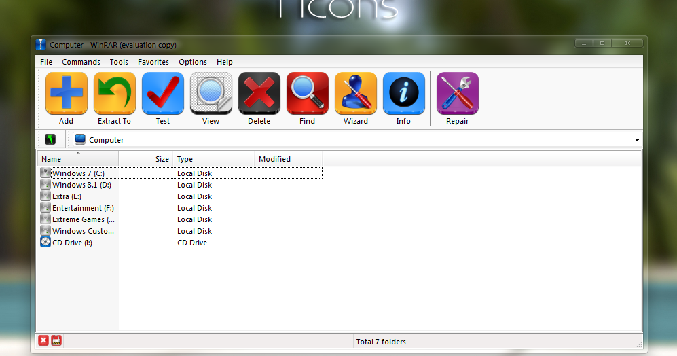Open the Favorites menu

(x=153, y=62)
